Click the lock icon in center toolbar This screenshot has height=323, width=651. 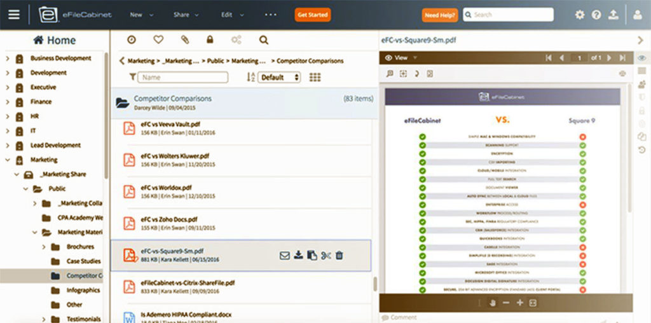210,40
